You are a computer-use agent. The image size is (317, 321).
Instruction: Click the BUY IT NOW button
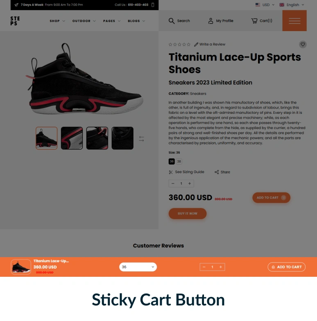188,214
